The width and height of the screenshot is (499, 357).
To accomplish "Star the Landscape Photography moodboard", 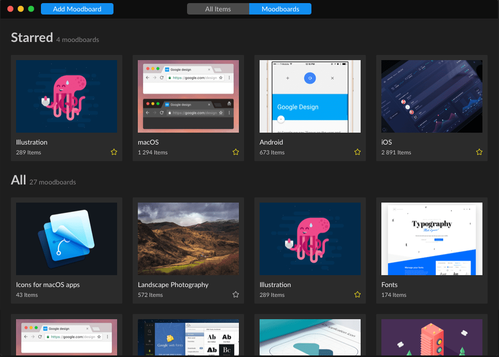I will 235,295.
